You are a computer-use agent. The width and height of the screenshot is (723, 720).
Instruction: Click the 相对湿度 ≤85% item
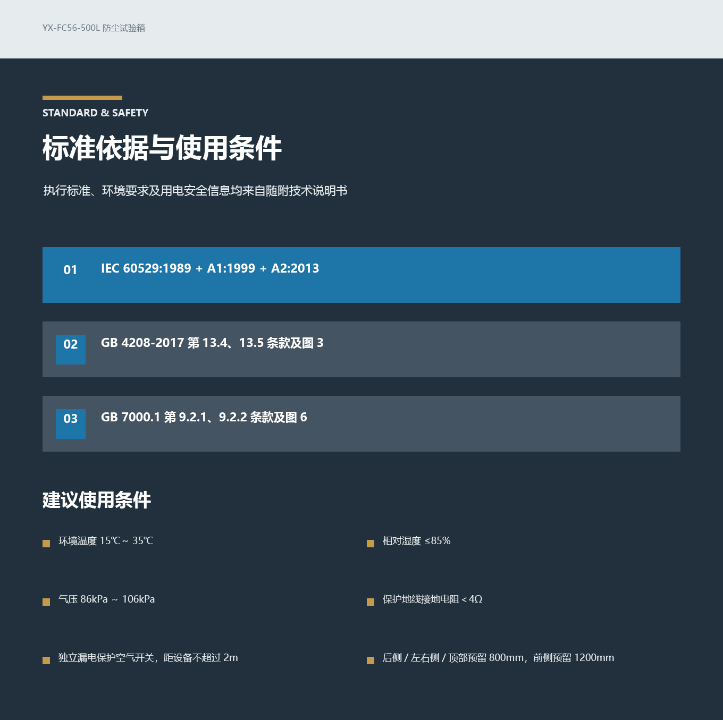(417, 541)
